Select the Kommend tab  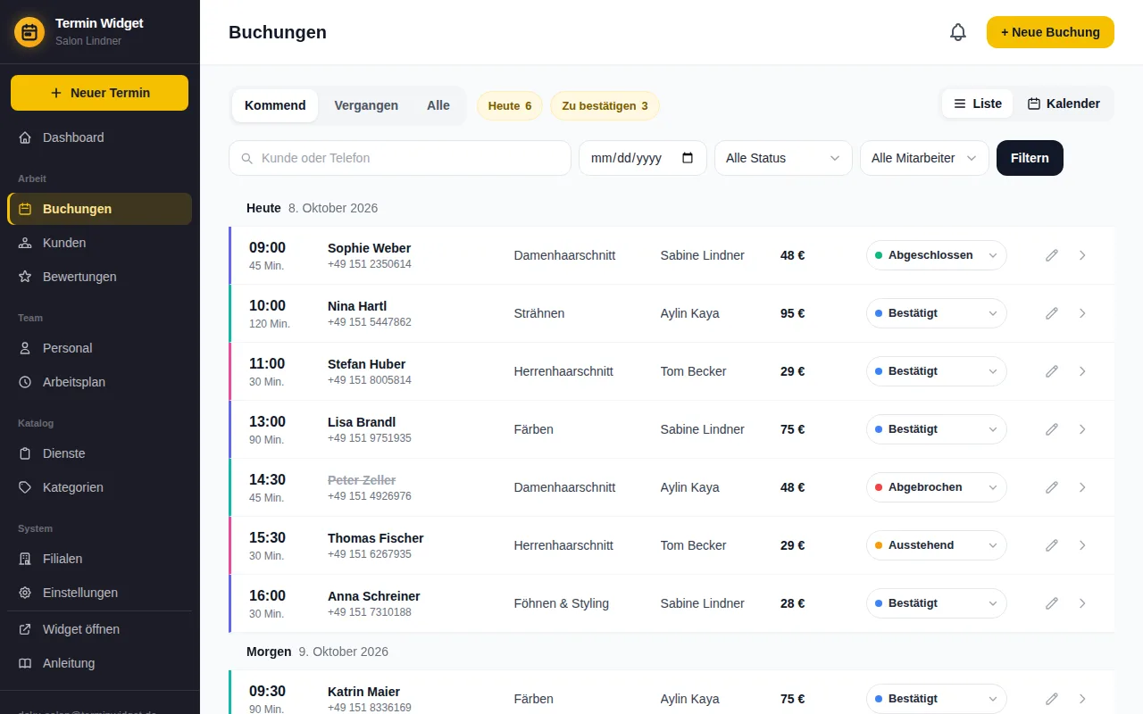275,105
